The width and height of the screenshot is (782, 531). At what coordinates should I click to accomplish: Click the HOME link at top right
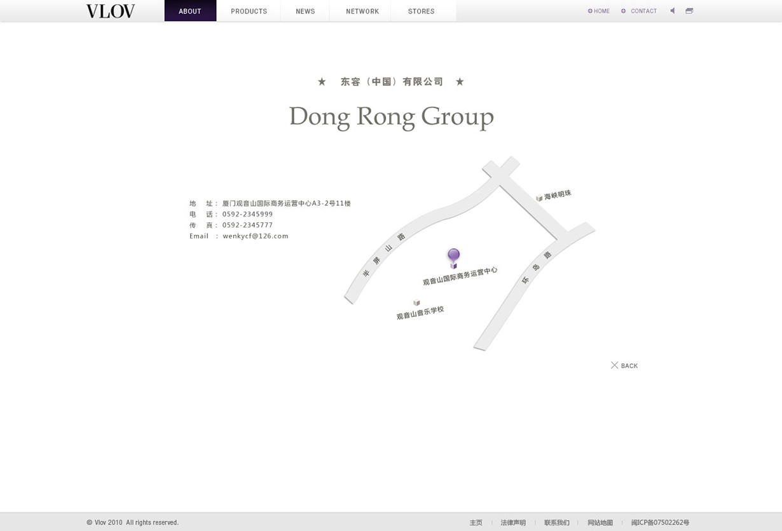point(601,11)
